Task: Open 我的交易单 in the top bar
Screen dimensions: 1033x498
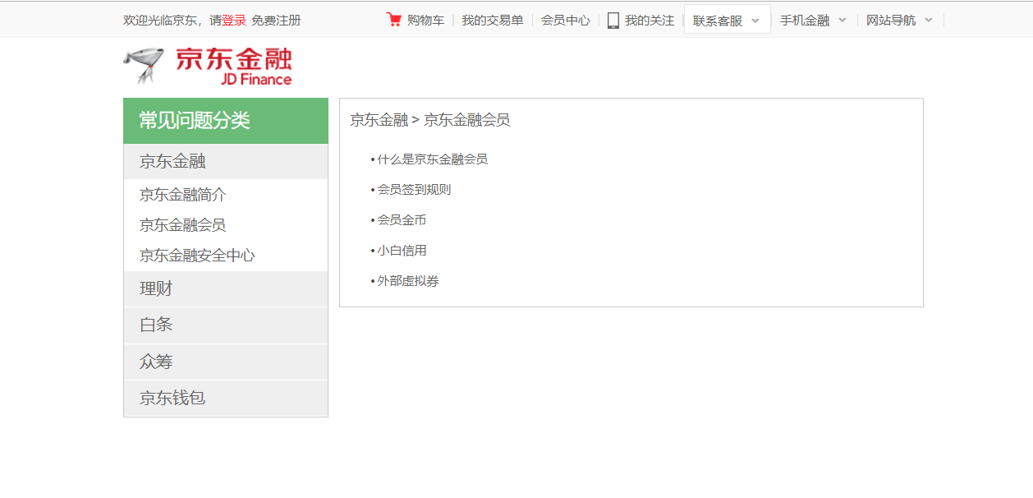Action: 492,21
